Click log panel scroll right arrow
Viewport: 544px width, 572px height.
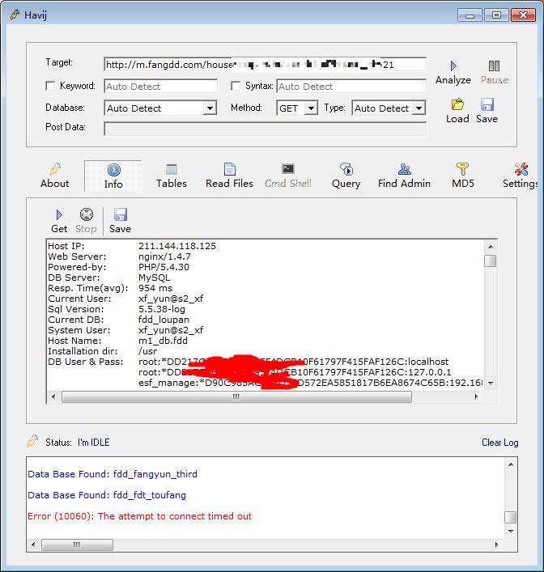(496, 545)
